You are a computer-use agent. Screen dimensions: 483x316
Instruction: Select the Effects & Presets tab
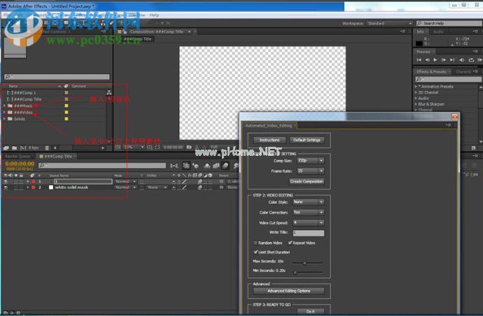click(x=431, y=72)
